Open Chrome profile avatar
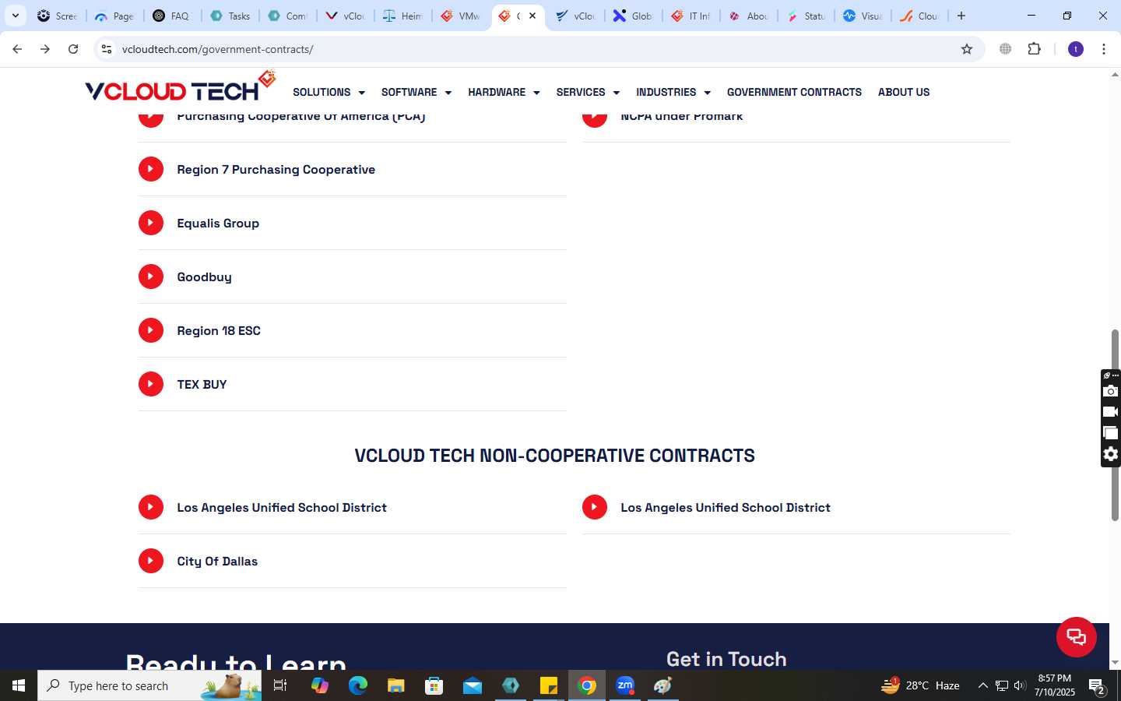Image resolution: width=1121 pixels, height=701 pixels. click(1076, 49)
